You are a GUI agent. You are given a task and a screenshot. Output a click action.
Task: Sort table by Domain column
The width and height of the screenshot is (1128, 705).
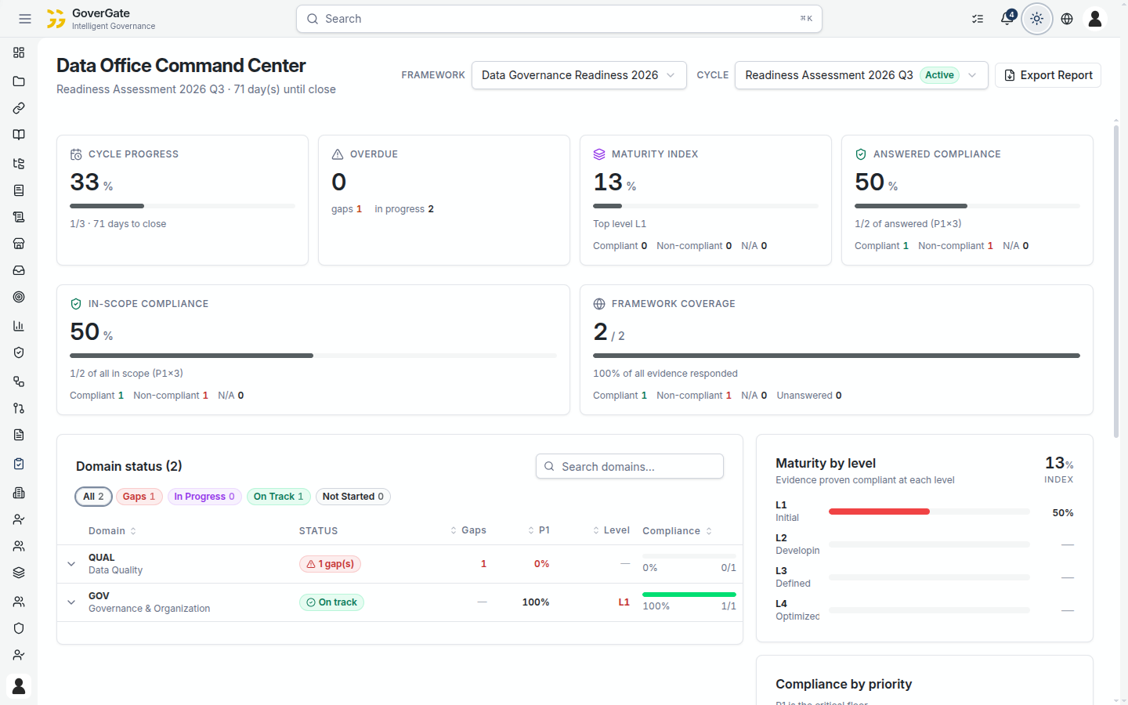(x=113, y=531)
